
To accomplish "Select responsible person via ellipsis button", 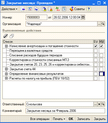I will tap(95, 104).
